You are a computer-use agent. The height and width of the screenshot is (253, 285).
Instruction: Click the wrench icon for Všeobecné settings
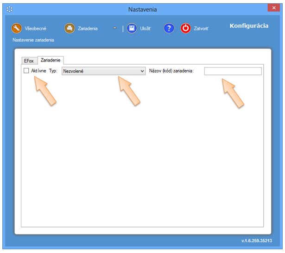click(17, 28)
